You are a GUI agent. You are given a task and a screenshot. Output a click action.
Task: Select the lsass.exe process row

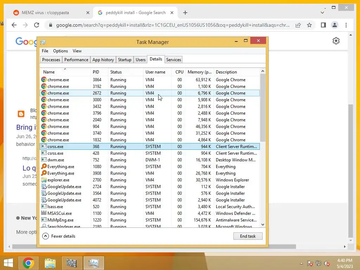pos(150,207)
